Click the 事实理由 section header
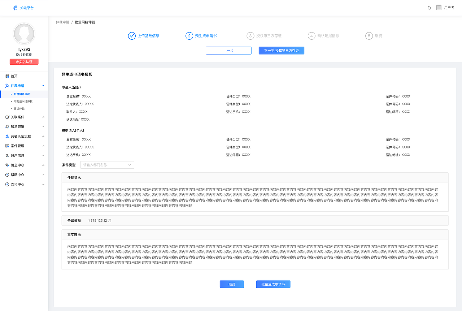The width and height of the screenshot is (462, 311). pyautogui.click(x=255, y=235)
